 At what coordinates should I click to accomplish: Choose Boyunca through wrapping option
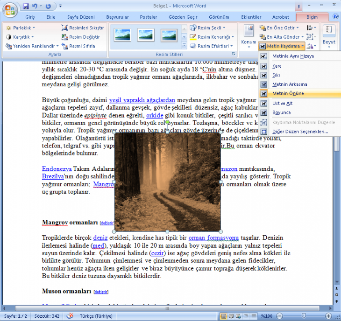click(x=300, y=112)
